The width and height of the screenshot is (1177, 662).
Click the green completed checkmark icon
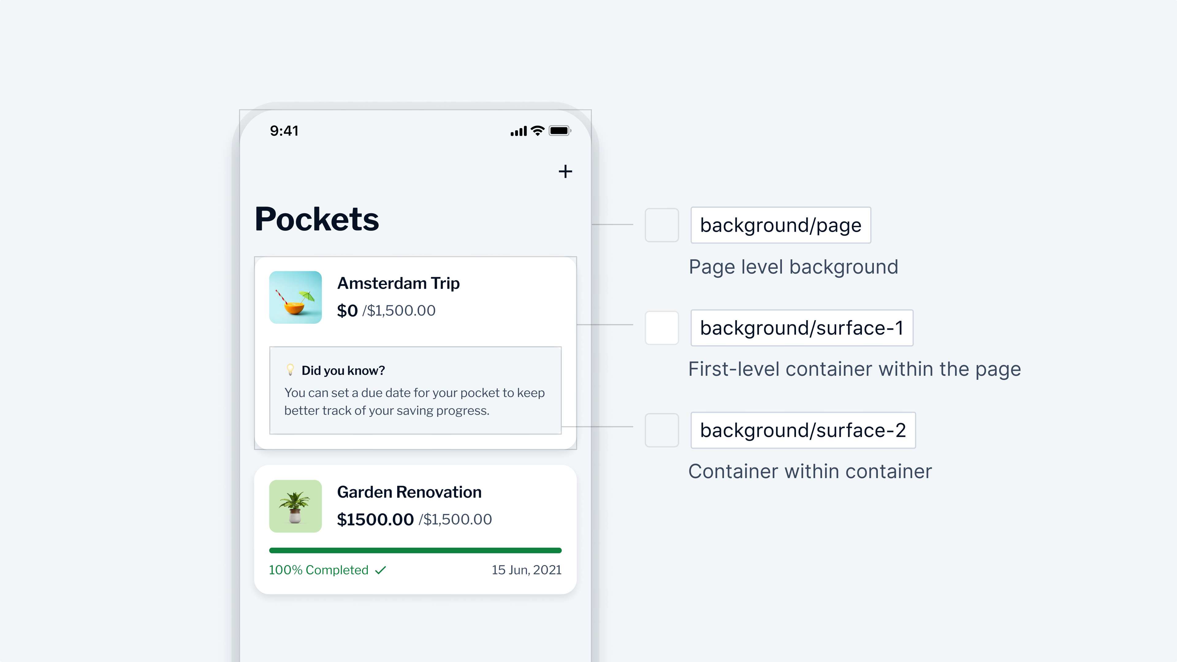click(x=381, y=570)
